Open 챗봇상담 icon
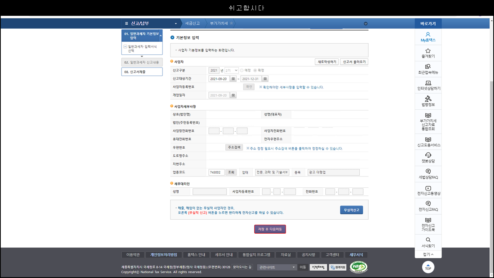The width and height of the screenshot is (494, 278). (428, 155)
